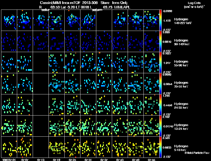Click the color bar beside Hydrogen 90-149 keV
Image resolution: width=211 pixels, height=161 pixels.
[160, 42]
